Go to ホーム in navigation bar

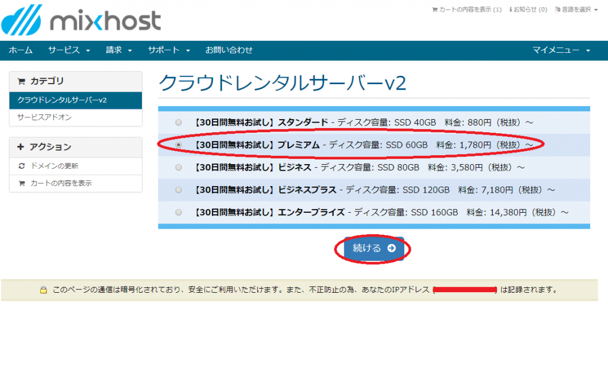(x=21, y=50)
